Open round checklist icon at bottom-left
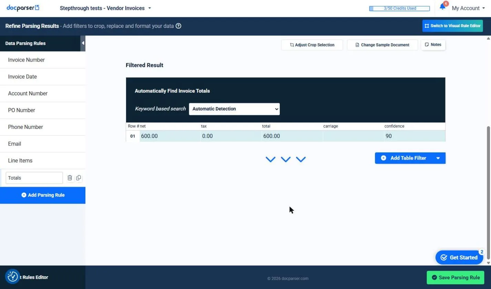The height and width of the screenshot is (289, 491). point(13,276)
